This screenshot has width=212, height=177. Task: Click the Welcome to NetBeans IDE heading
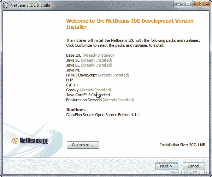pyautogui.click(x=130, y=24)
